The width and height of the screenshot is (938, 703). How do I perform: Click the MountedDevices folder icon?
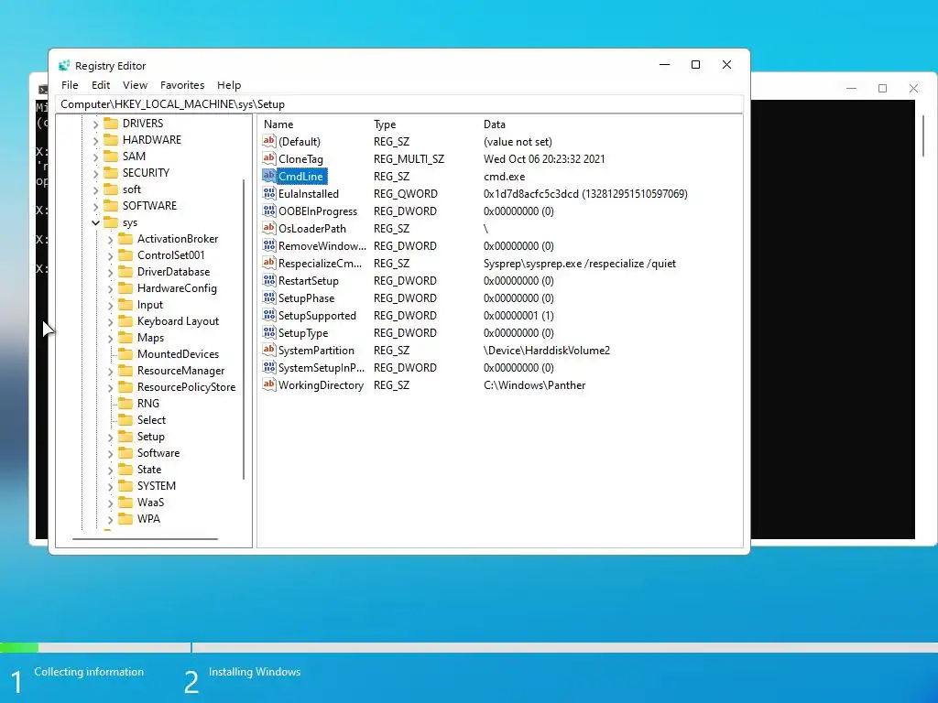125,354
